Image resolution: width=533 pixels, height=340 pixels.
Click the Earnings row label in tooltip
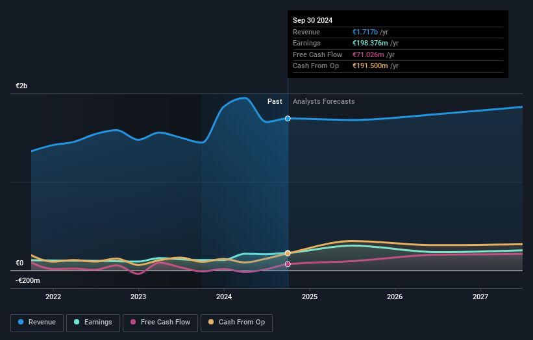(306, 43)
